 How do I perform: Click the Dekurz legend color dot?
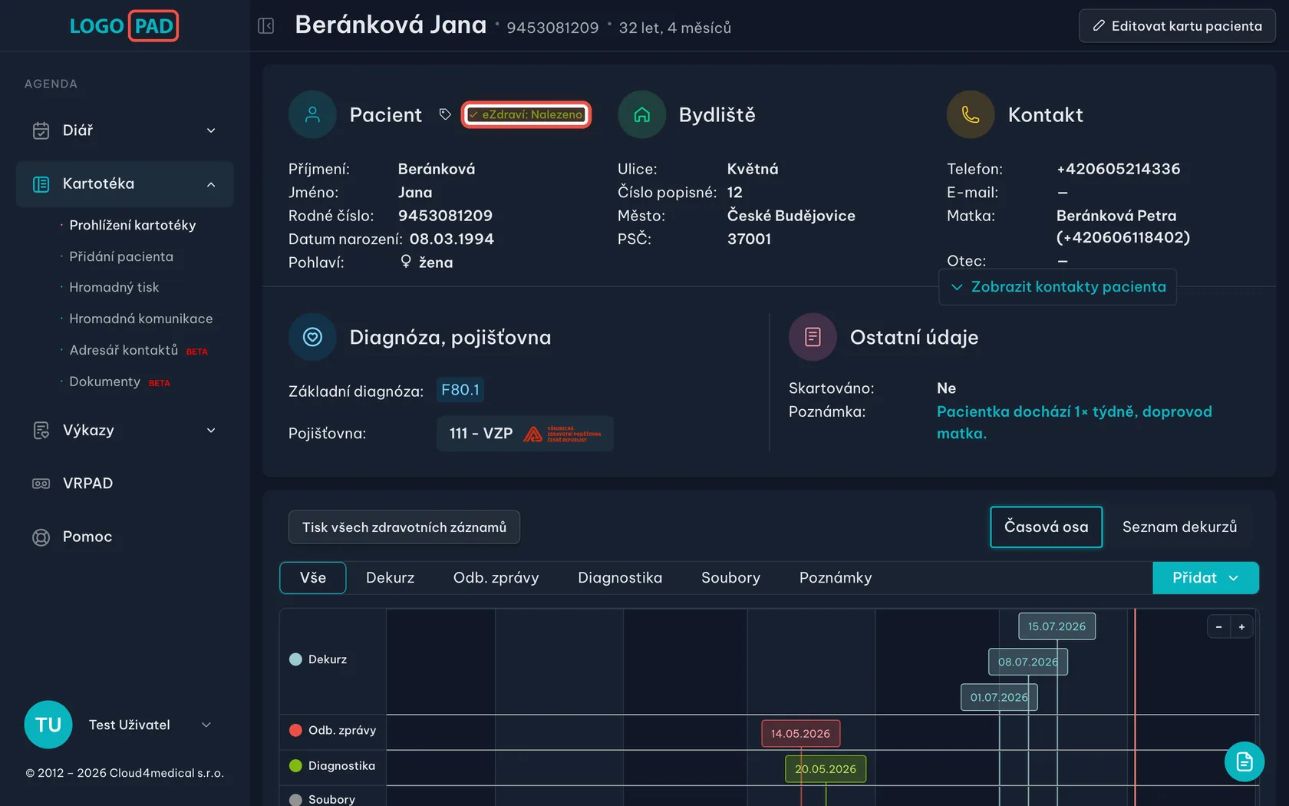[x=295, y=659]
